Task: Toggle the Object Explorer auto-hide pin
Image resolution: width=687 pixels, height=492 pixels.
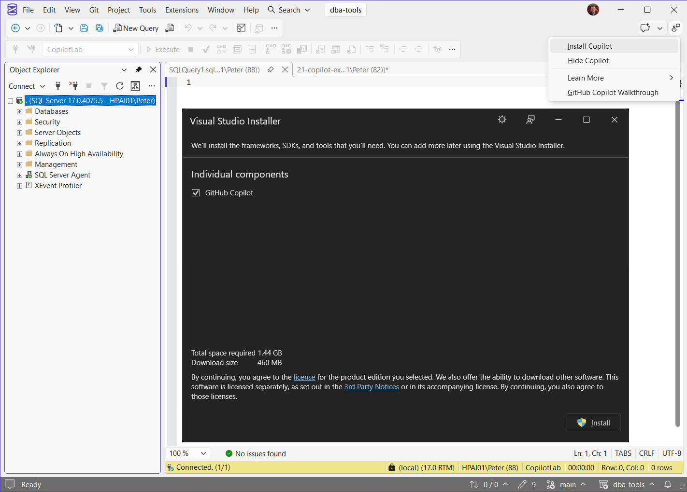Action: [139, 69]
